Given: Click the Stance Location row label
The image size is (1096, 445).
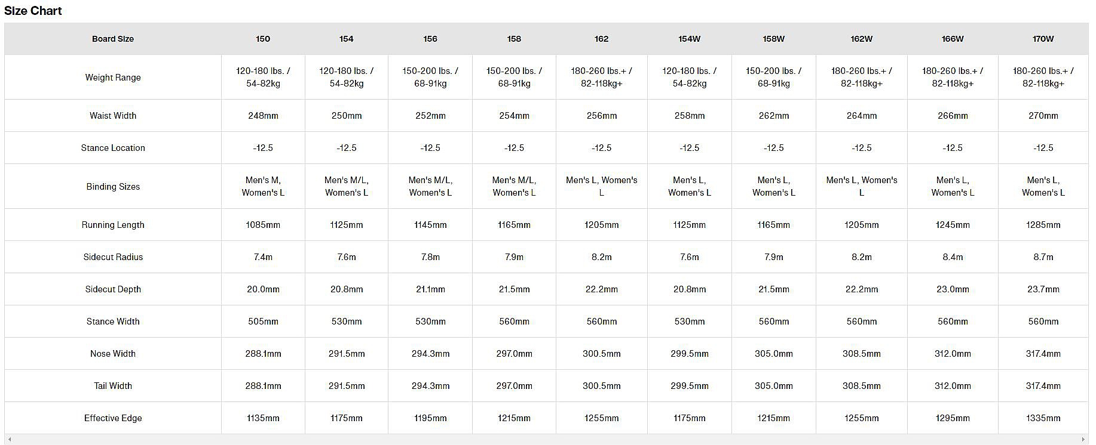Looking at the screenshot, I should (x=113, y=148).
